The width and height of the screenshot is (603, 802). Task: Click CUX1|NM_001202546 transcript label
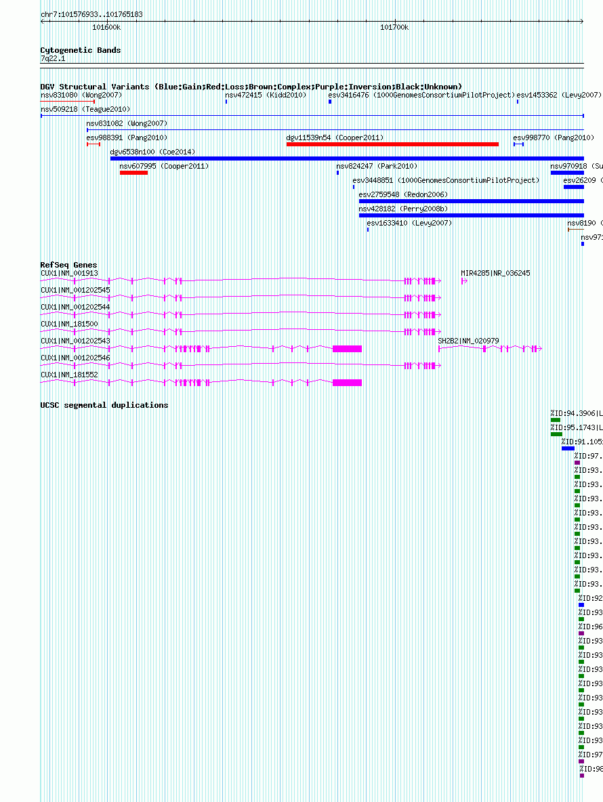(76, 358)
